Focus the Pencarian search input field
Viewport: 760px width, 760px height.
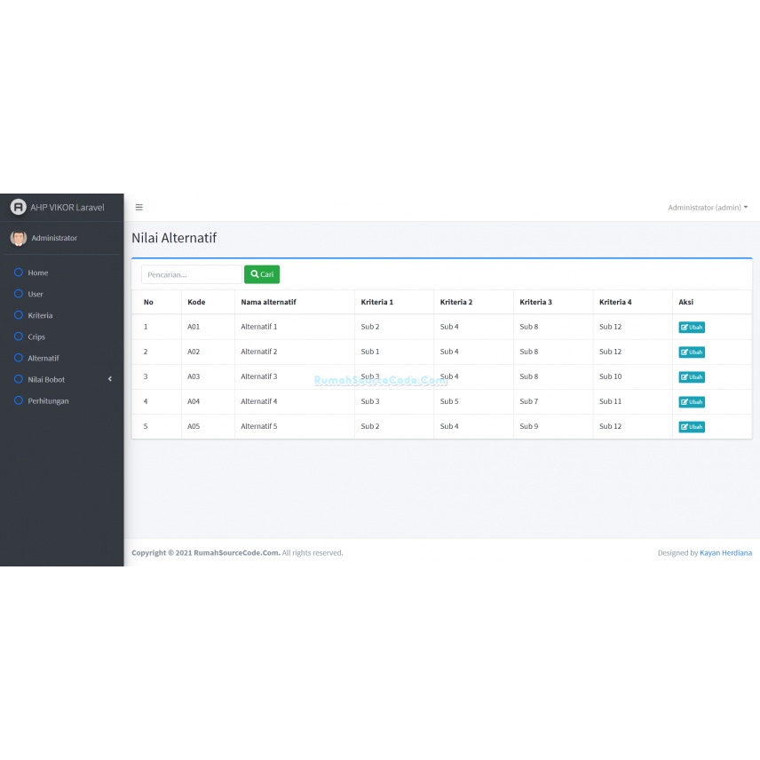tap(191, 274)
